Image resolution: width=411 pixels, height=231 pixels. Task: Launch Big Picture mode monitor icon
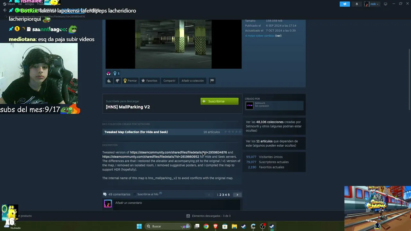385,4
